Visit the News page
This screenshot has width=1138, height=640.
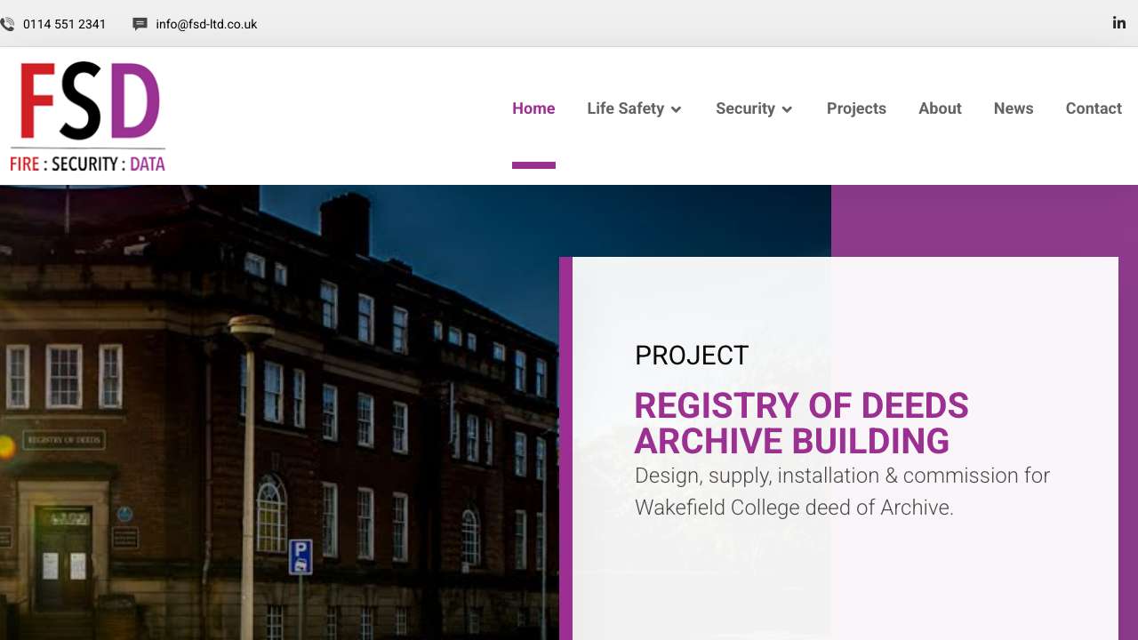1014,108
